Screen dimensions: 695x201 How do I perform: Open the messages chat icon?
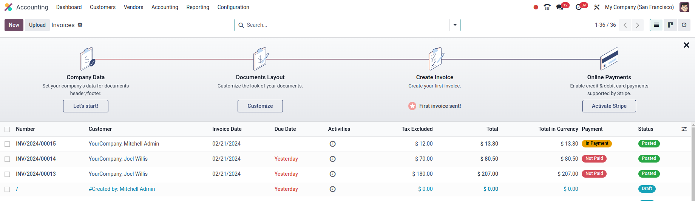coord(560,7)
